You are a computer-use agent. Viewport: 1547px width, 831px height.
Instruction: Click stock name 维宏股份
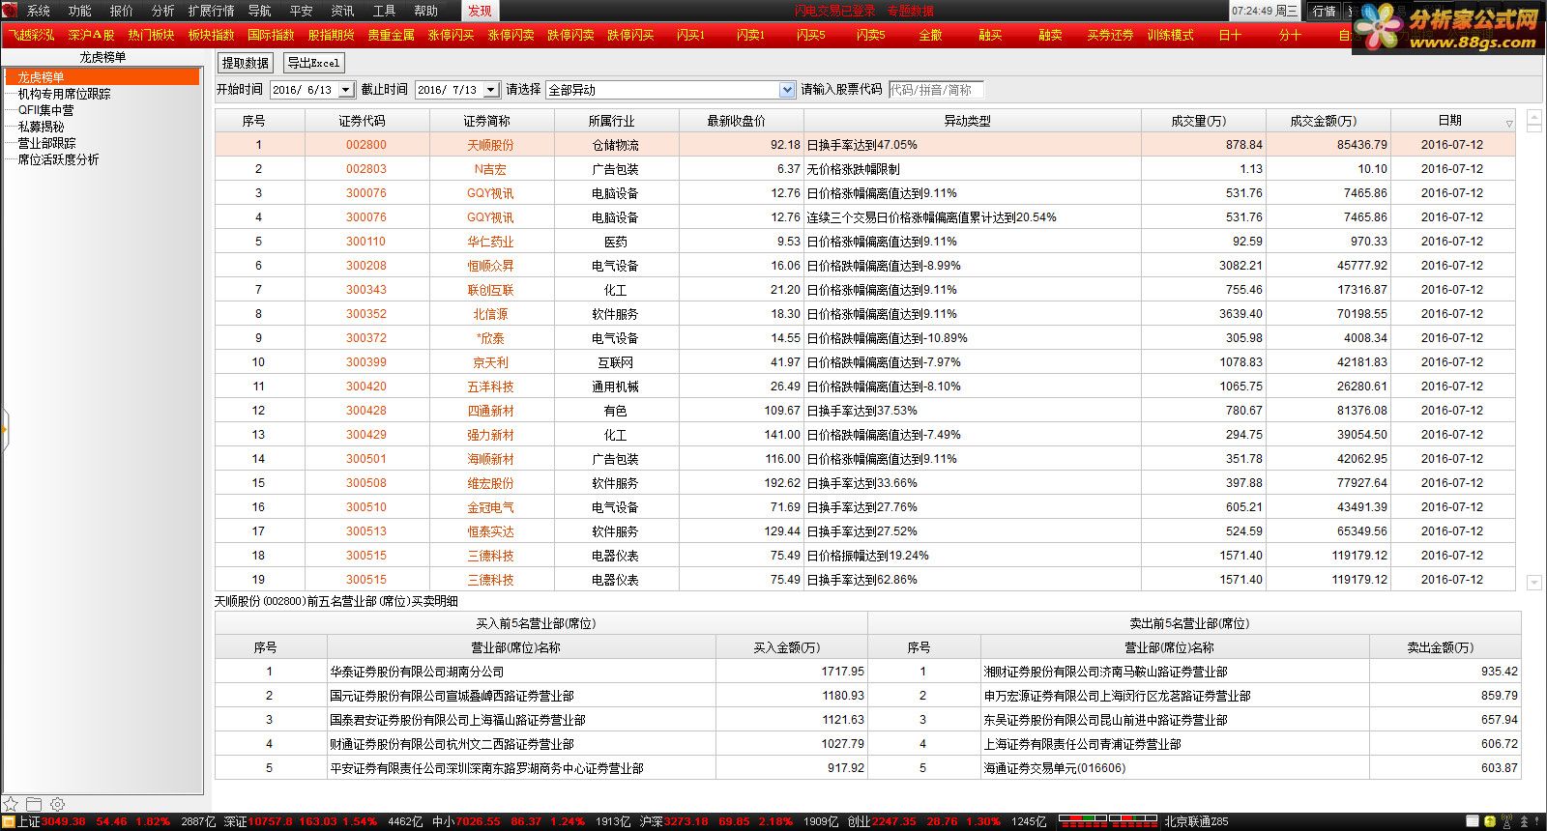click(490, 483)
